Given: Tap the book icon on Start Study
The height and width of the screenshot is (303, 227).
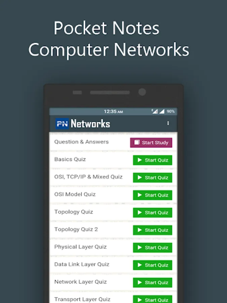Looking at the screenshot, I should click(x=137, y=142).
